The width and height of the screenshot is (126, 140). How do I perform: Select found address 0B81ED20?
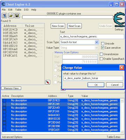pos(10,46)
